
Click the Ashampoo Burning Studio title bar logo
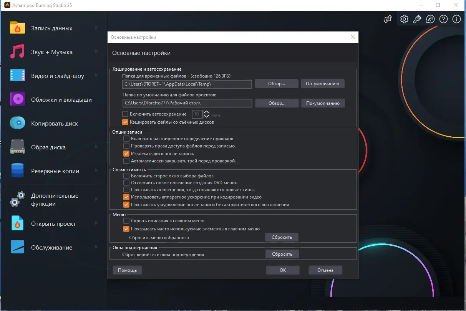click(7, 5)
